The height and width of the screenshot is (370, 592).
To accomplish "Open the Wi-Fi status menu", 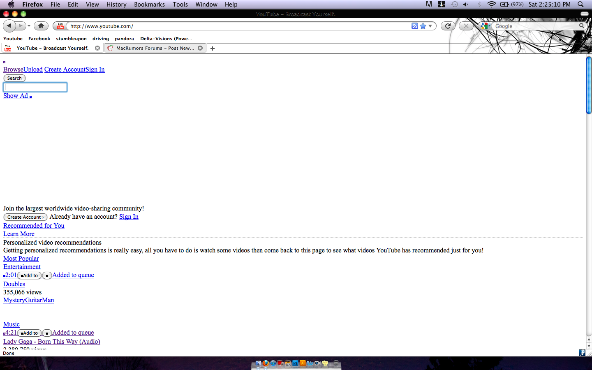I will point(491,4).
